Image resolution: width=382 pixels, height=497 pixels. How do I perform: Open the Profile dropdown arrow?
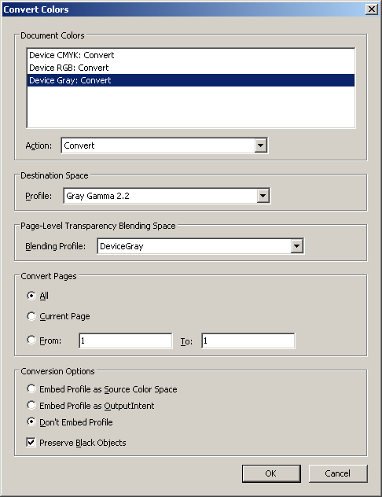pyautogui.click(x=263, y=196)
